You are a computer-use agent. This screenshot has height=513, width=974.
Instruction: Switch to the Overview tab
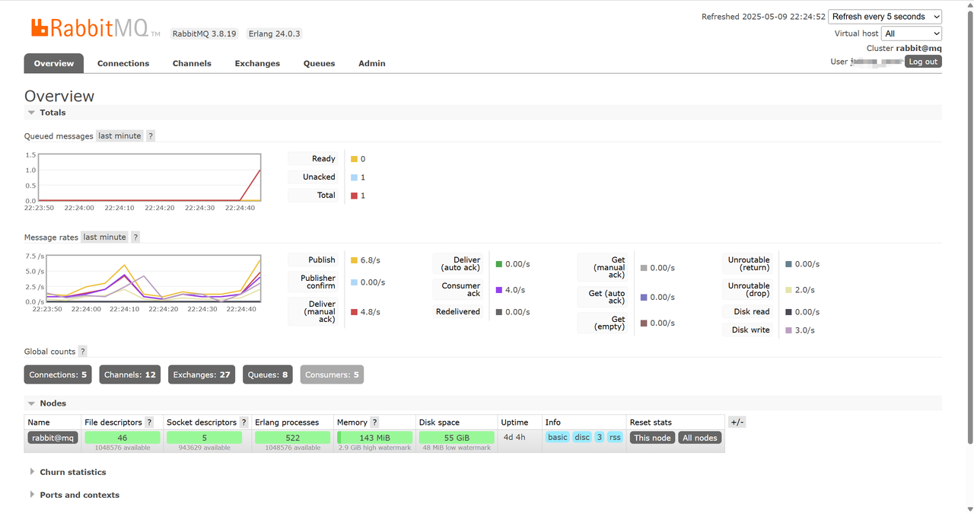click(x=53, y=63)
